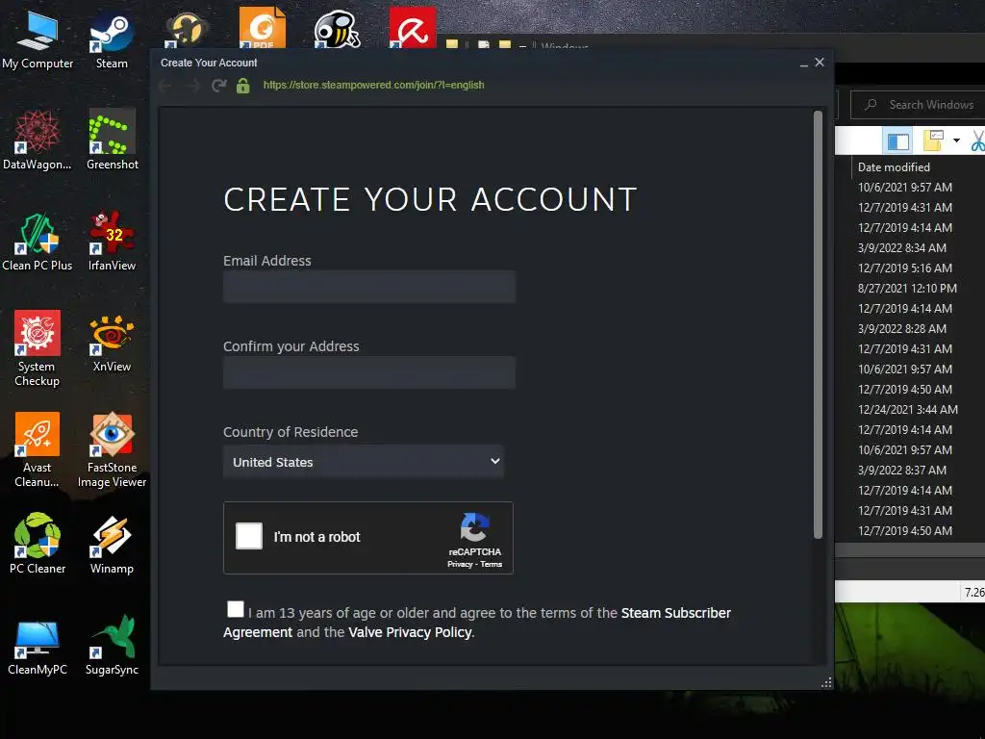Screen dimensions: 985x739
Task: Go back using Steam window back arrow
Action: (x=164, y=86)
